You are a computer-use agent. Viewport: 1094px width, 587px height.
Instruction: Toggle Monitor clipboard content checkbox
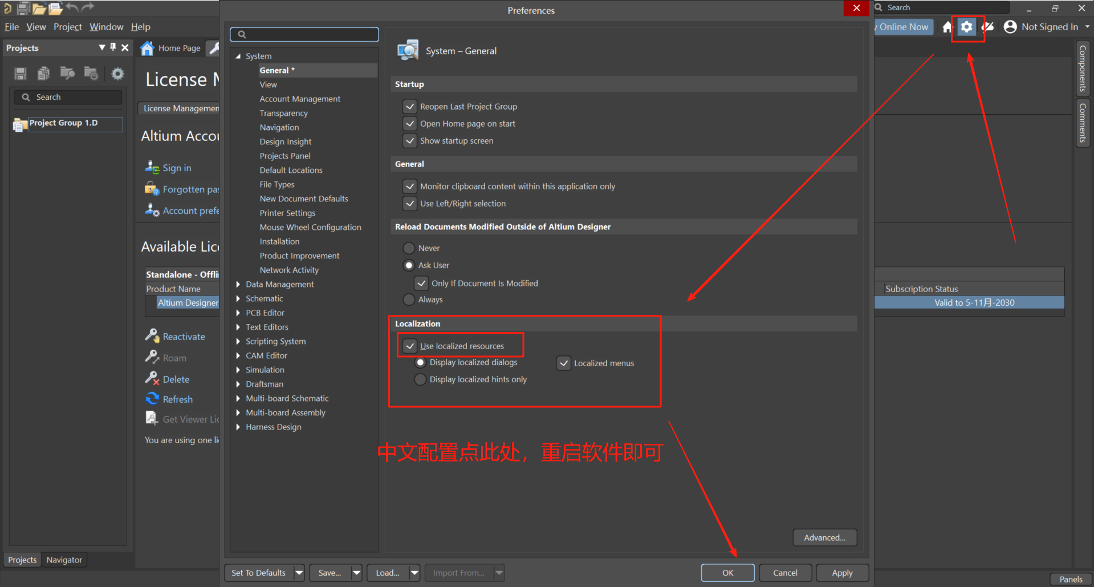409,186
